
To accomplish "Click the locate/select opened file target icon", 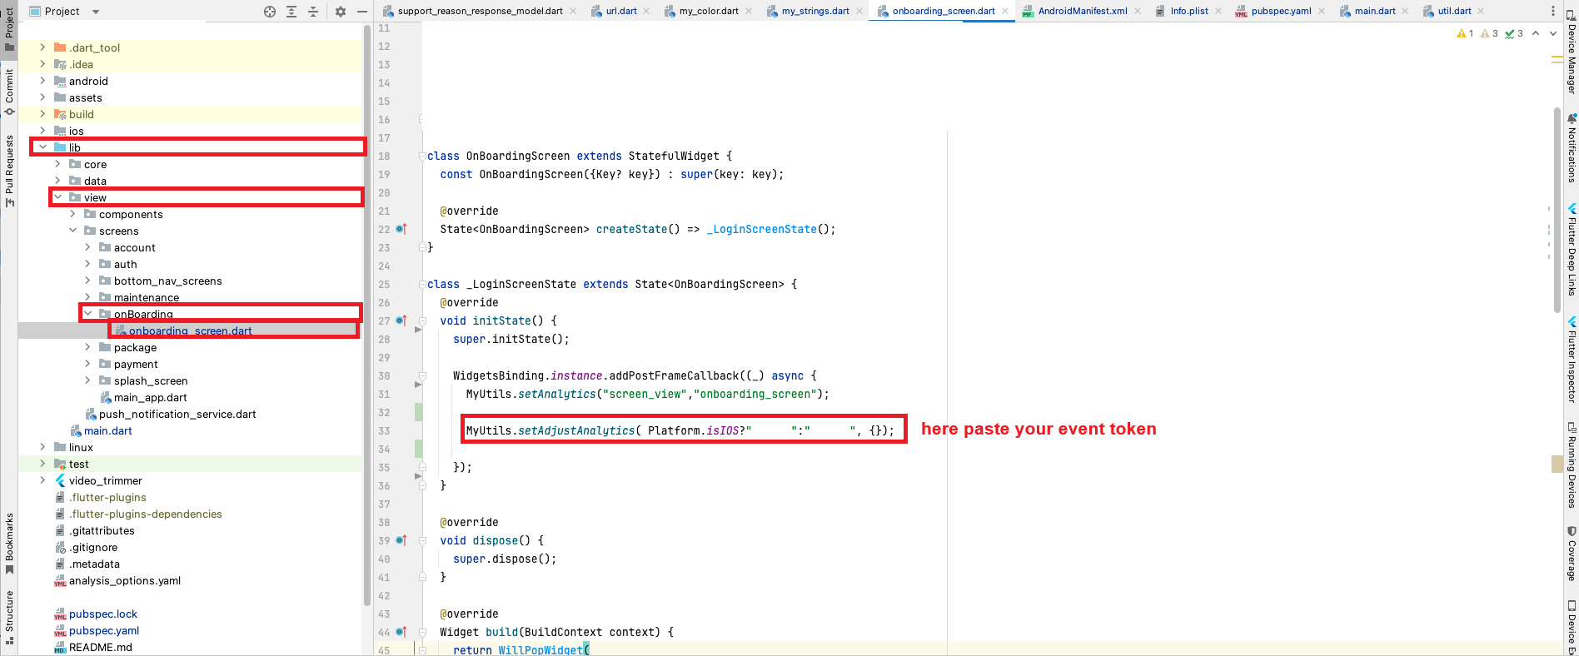I will click(269, 12).
